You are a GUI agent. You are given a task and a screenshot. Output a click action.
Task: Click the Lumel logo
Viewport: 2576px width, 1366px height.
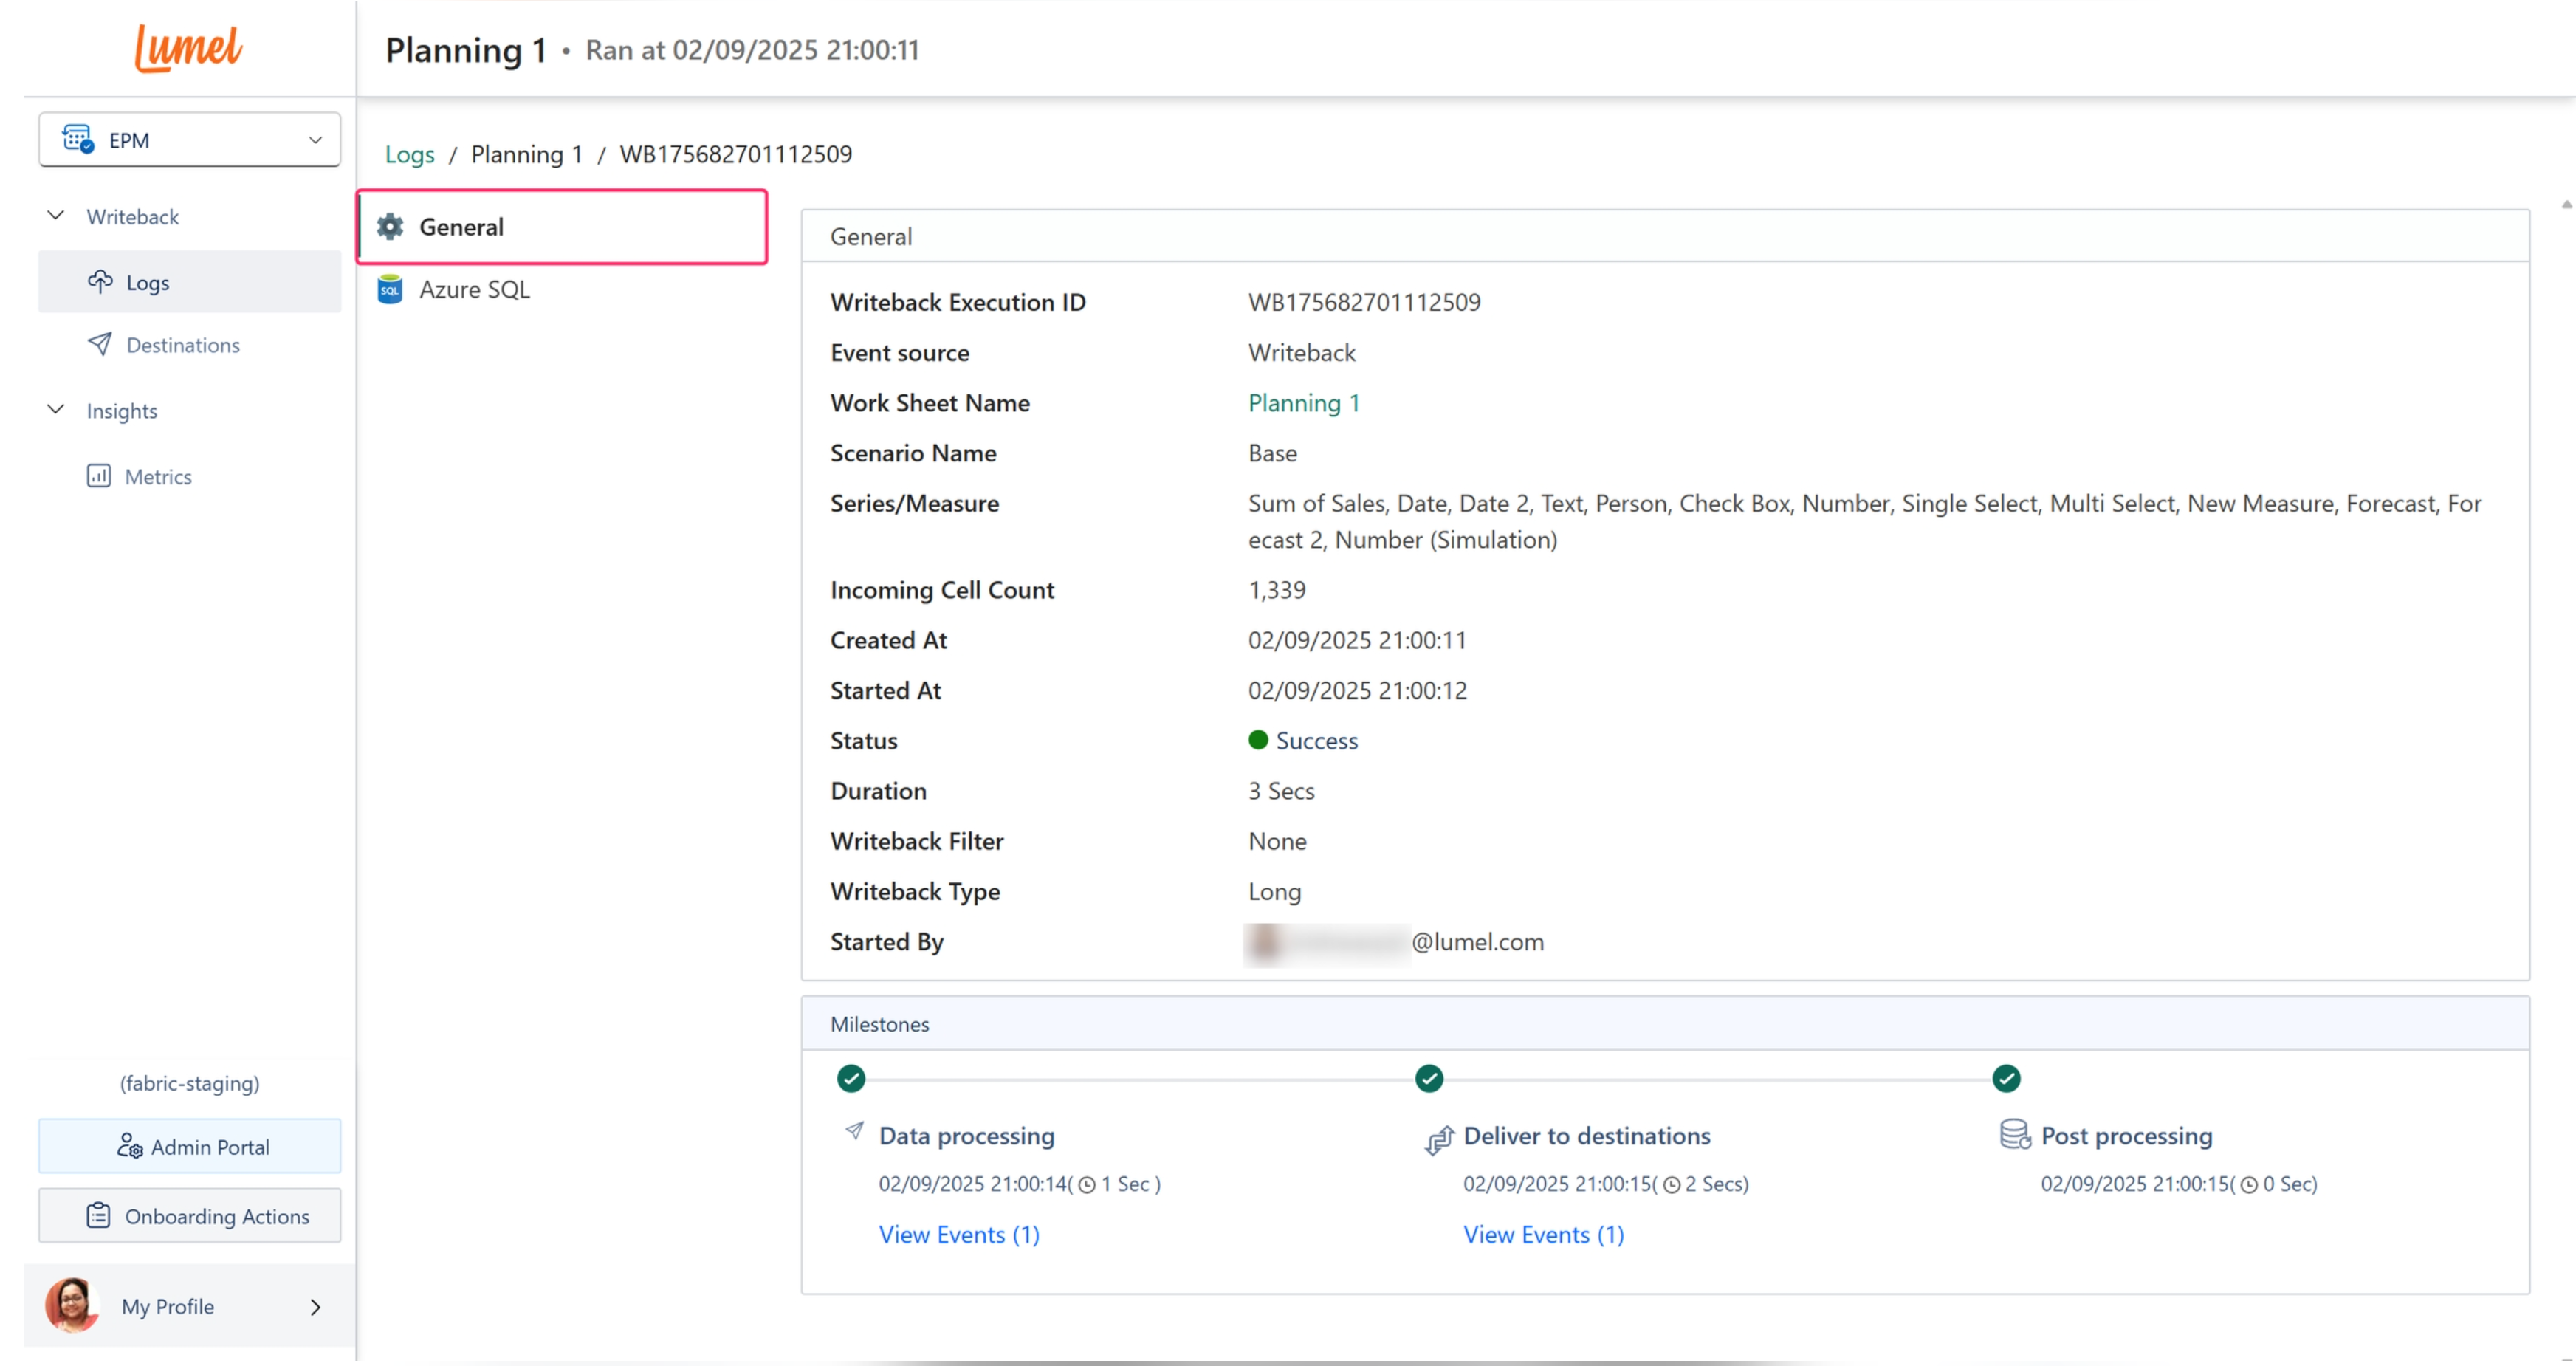(x=188, y=48)
